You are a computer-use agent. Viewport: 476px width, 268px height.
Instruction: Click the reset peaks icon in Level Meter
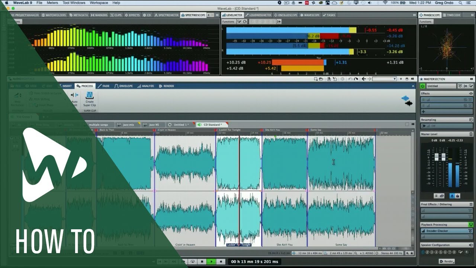point(245,22)
